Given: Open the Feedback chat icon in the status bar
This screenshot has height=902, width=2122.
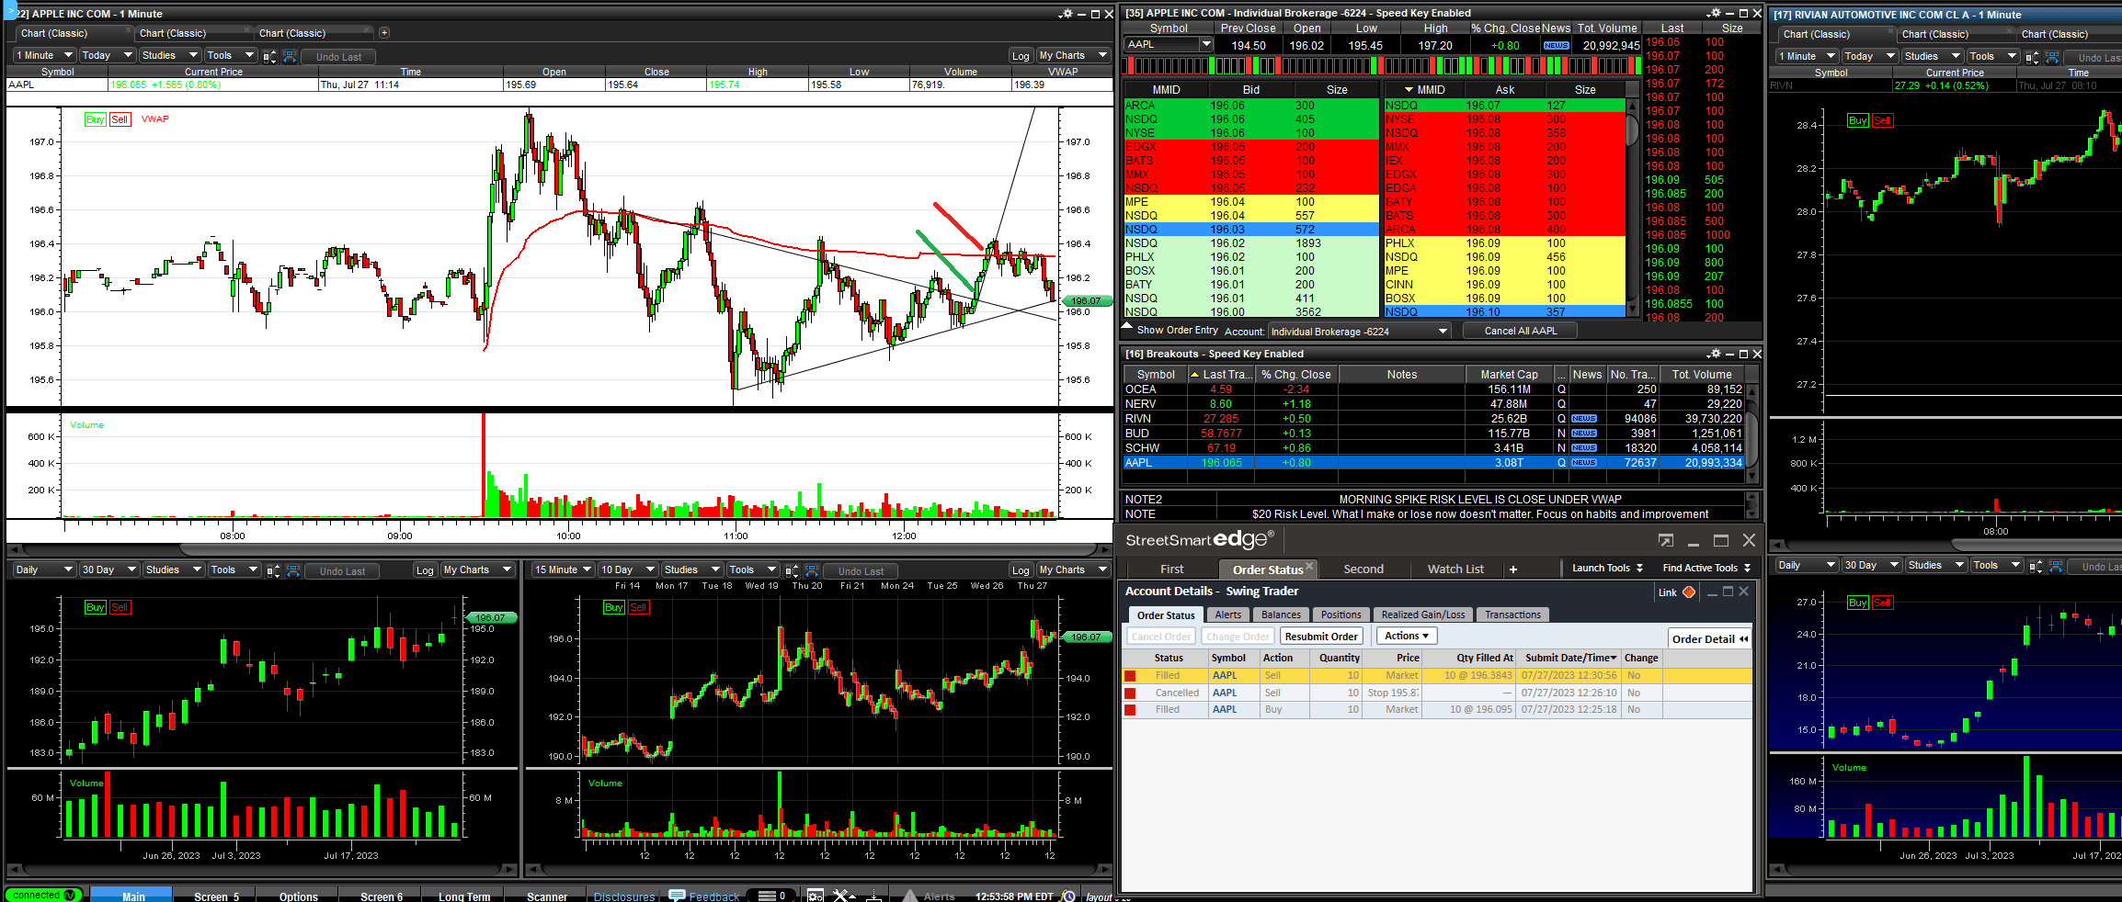Looking at the screenshot, I should point(677,896).
